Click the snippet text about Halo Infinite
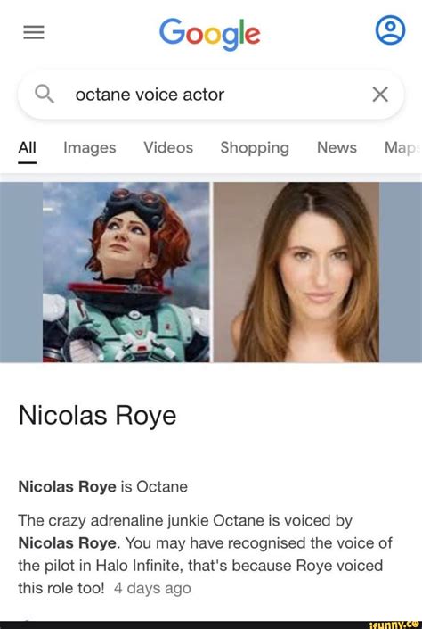 tap(205, 554)
